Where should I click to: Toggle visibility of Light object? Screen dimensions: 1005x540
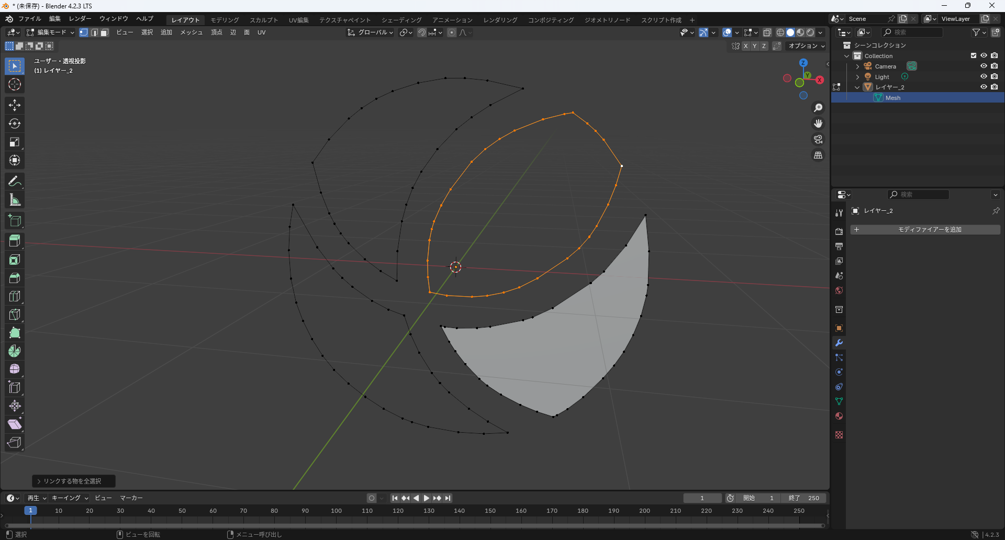[984, 77]
